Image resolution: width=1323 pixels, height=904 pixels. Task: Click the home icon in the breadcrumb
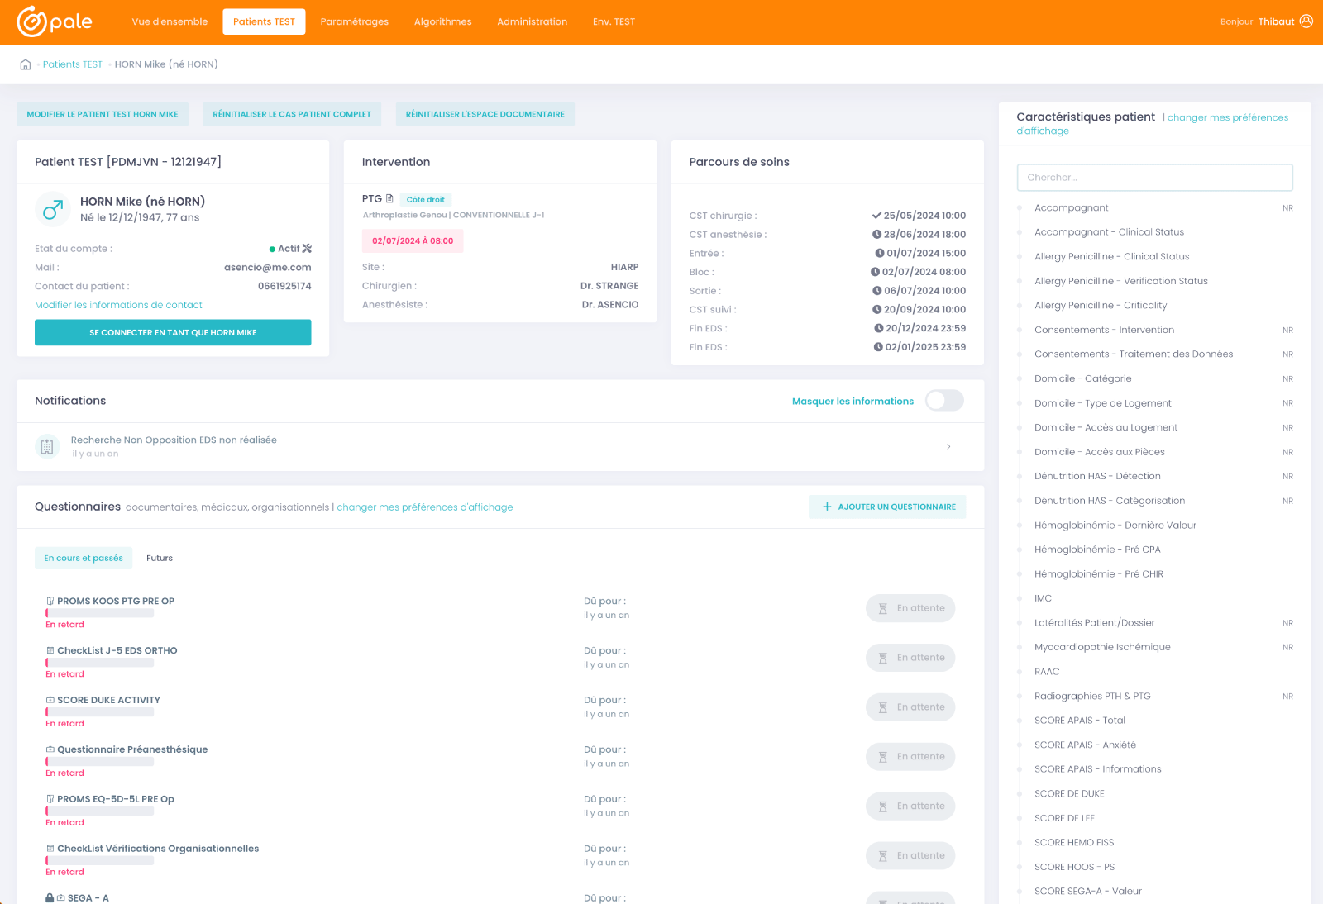click(x=26, y=64)
